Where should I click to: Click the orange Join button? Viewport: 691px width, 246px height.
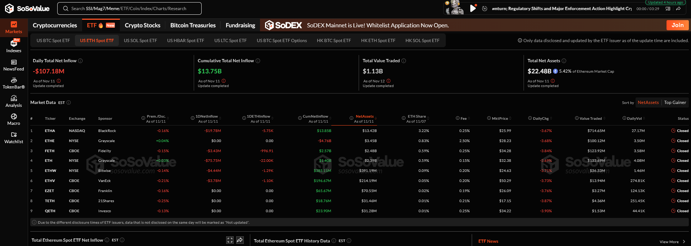click(677, 25)
